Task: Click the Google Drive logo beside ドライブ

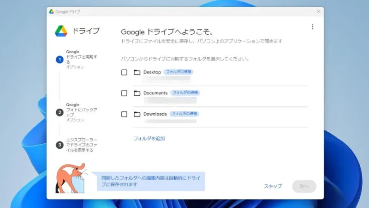Action: [61, 31]
